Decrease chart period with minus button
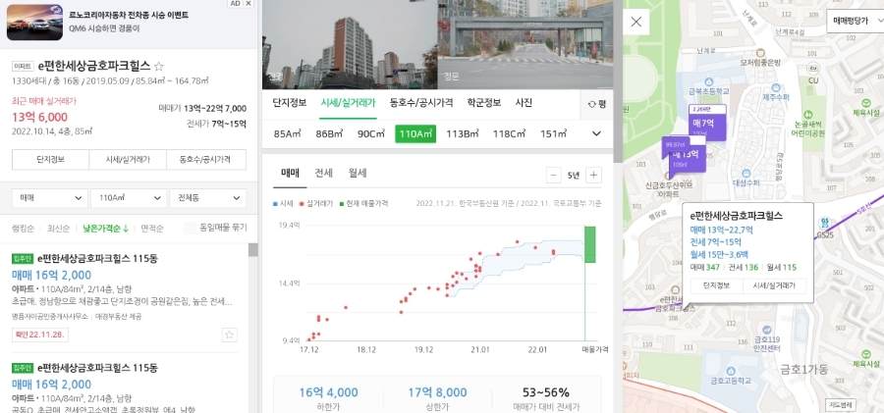Viewport: 884px width, 413px height. tap(554, 176)
